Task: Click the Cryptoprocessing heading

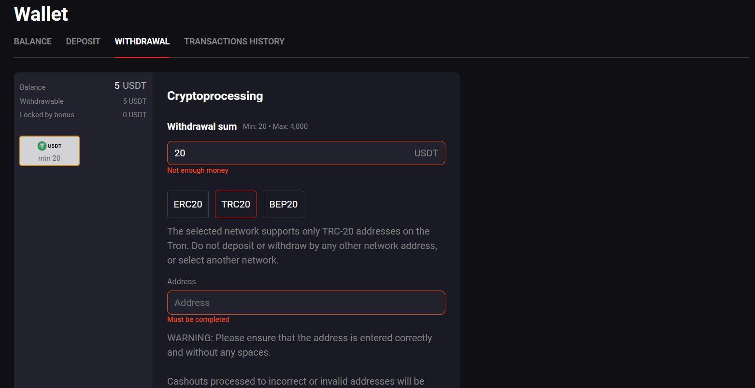Action: [x=215, y=96]
